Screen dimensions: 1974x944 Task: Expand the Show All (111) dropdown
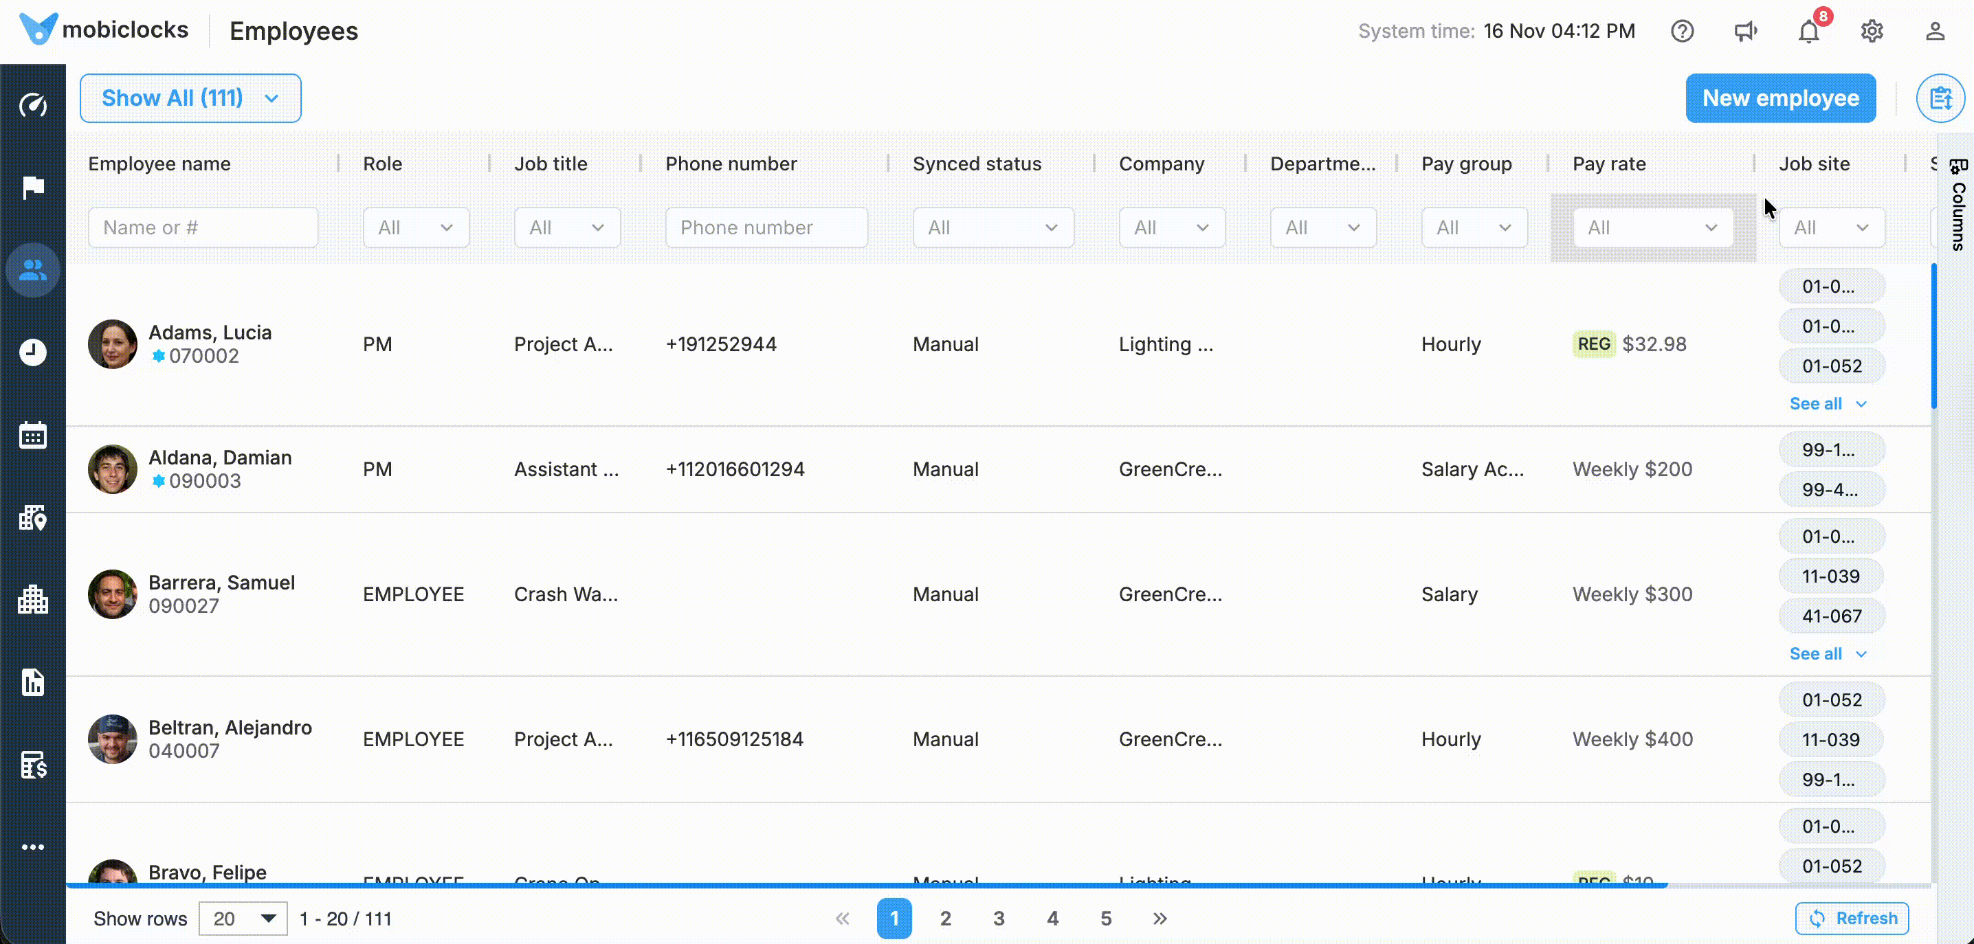point(190,98)
